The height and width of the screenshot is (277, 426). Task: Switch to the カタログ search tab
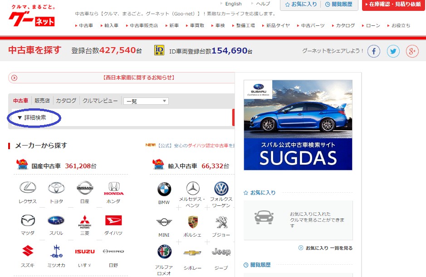point(66,101)
